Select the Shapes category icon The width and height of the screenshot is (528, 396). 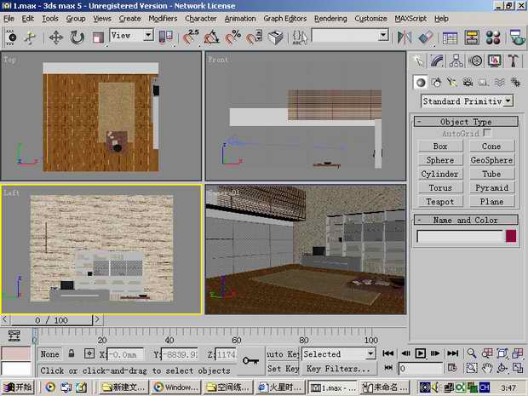[436, 82]
